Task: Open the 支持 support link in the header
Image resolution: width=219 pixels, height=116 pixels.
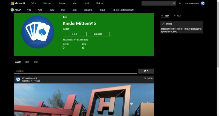Action: 87,3
